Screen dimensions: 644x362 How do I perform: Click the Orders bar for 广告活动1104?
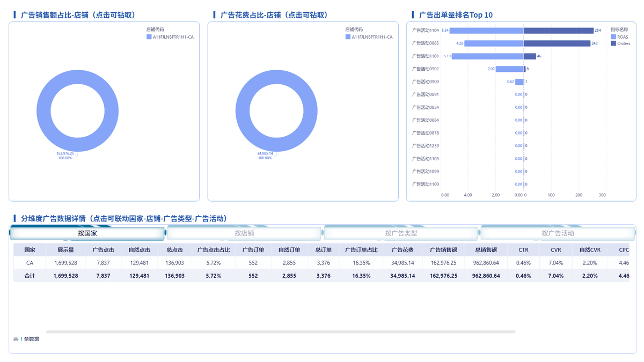559,31
